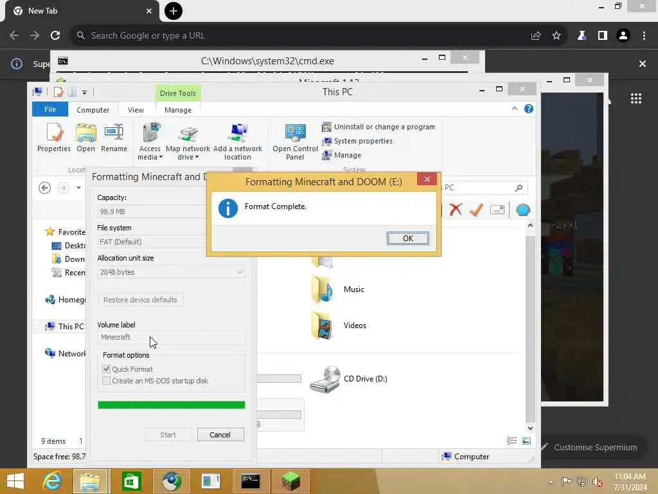
Task: Click the card-shaped toolbar icon beside the checkmark
Action: coord(497,209)
